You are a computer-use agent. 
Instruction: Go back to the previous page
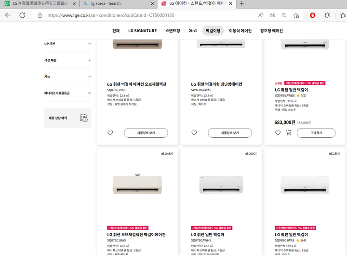[8, 15]
